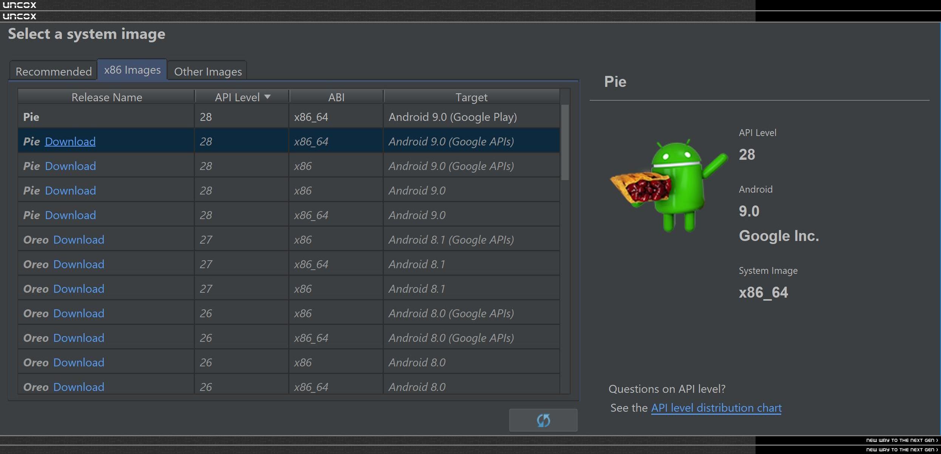Open the Other Images tab
This screenshot has height=454, width=941.
click(x=208, y=71)
